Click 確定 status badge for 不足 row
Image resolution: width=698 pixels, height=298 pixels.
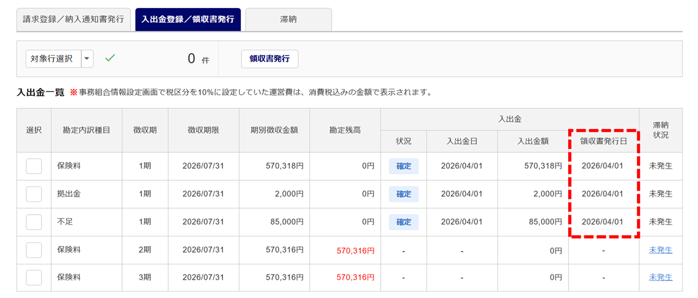point(404,222)
